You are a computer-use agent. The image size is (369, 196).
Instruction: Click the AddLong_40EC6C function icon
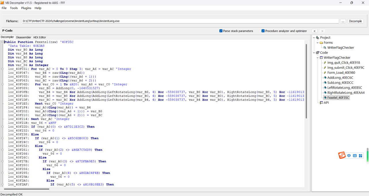(325, 78)
